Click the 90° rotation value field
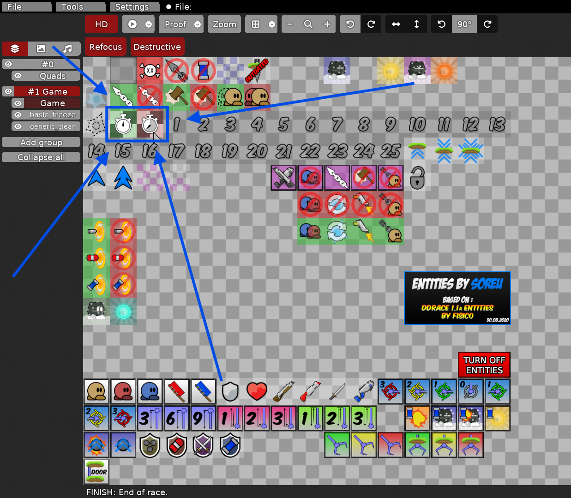Viewport: 571px width, 498px height. [x=464, y=24]
